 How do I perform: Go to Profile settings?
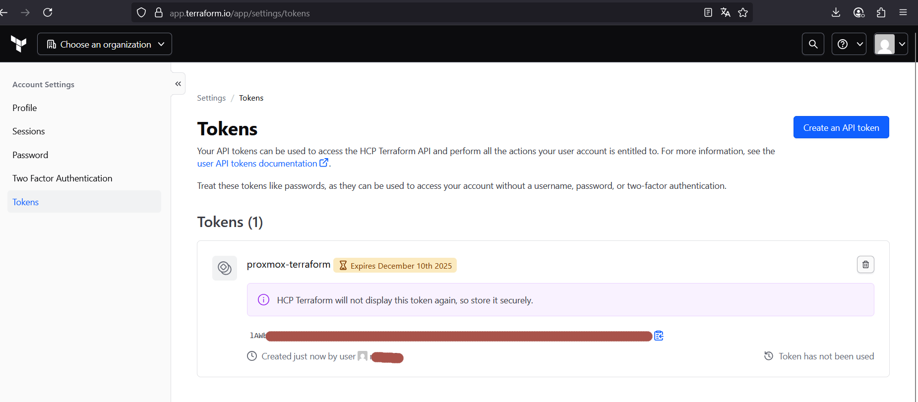click(25, 108)
